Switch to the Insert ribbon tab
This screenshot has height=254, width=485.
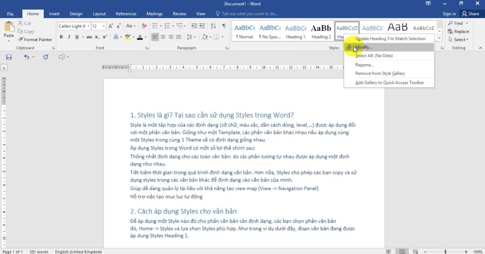pyautogui.click(x=54, y=13)
